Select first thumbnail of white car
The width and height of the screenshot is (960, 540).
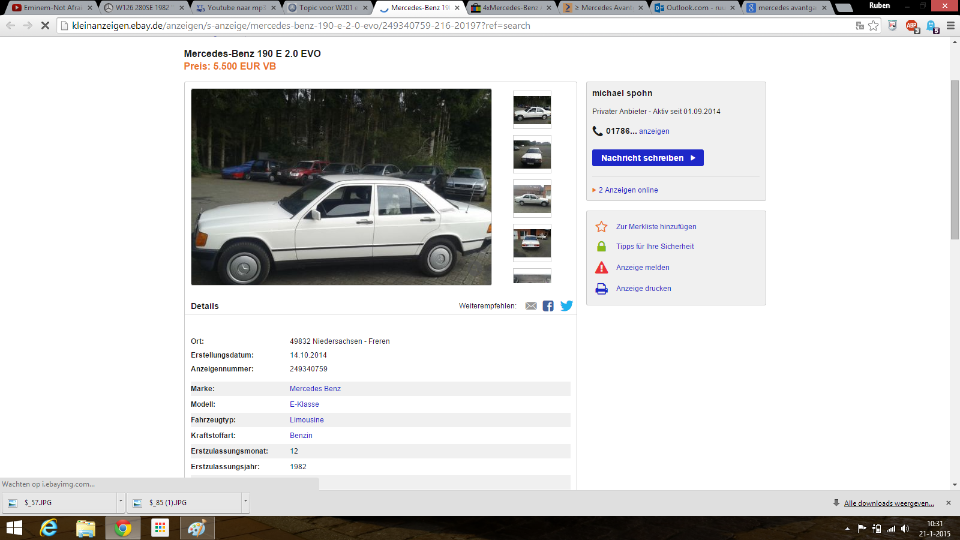(532, 110)
